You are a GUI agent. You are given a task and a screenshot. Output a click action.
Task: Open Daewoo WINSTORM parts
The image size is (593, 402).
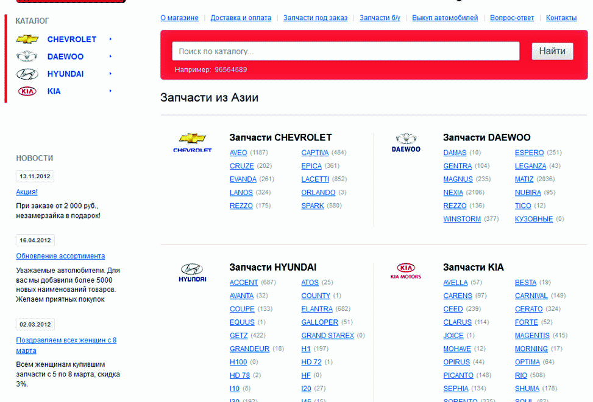point(462,219)
